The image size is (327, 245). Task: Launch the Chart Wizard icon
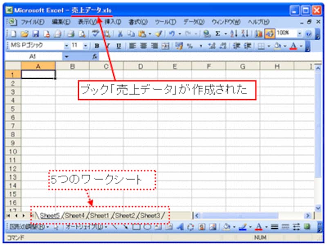coord(259,34)
